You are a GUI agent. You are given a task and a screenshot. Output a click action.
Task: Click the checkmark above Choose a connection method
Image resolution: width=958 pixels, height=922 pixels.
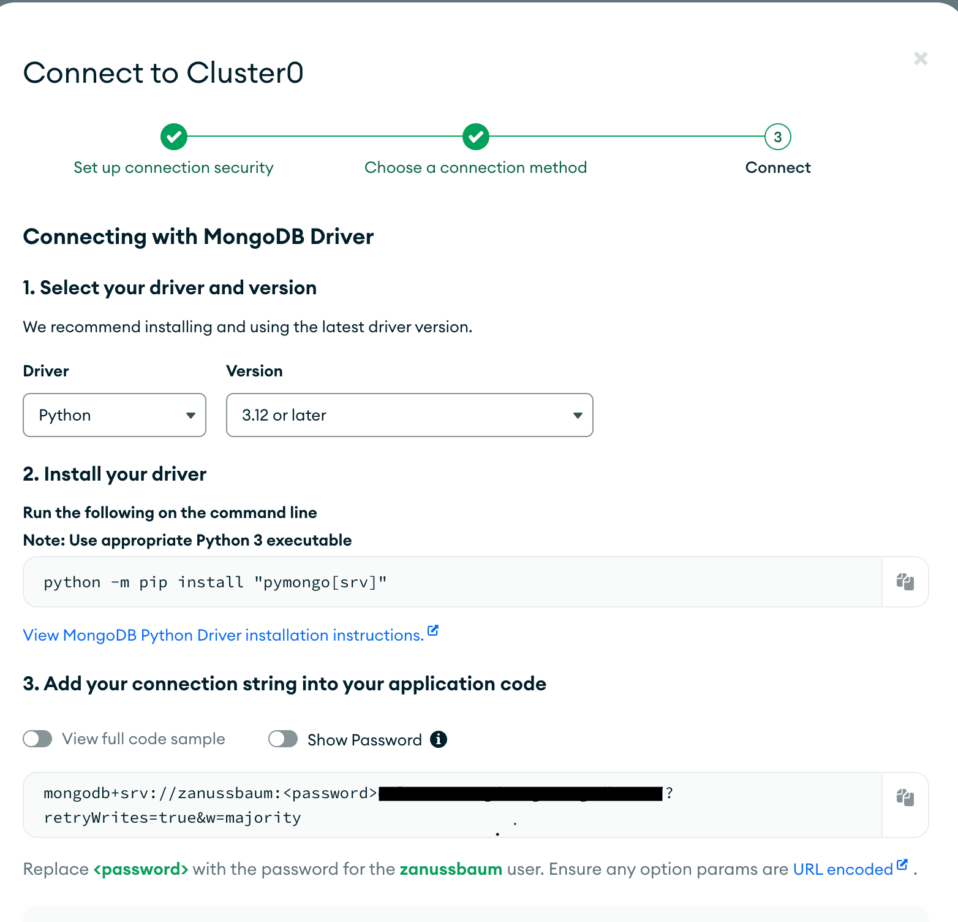pyautogui.click(x=476, y=137)
